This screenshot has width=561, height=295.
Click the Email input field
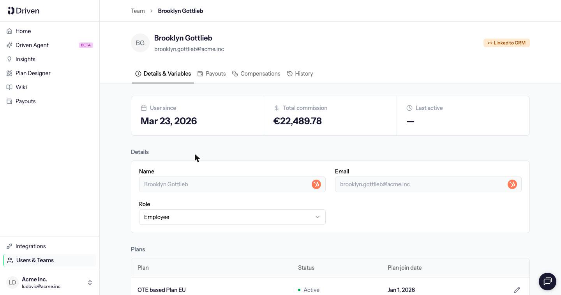point(428,184)
